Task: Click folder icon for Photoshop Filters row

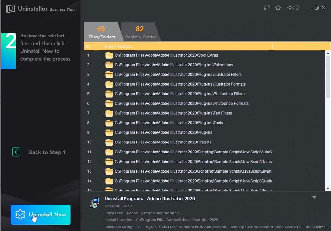Action: coord(109,94)
